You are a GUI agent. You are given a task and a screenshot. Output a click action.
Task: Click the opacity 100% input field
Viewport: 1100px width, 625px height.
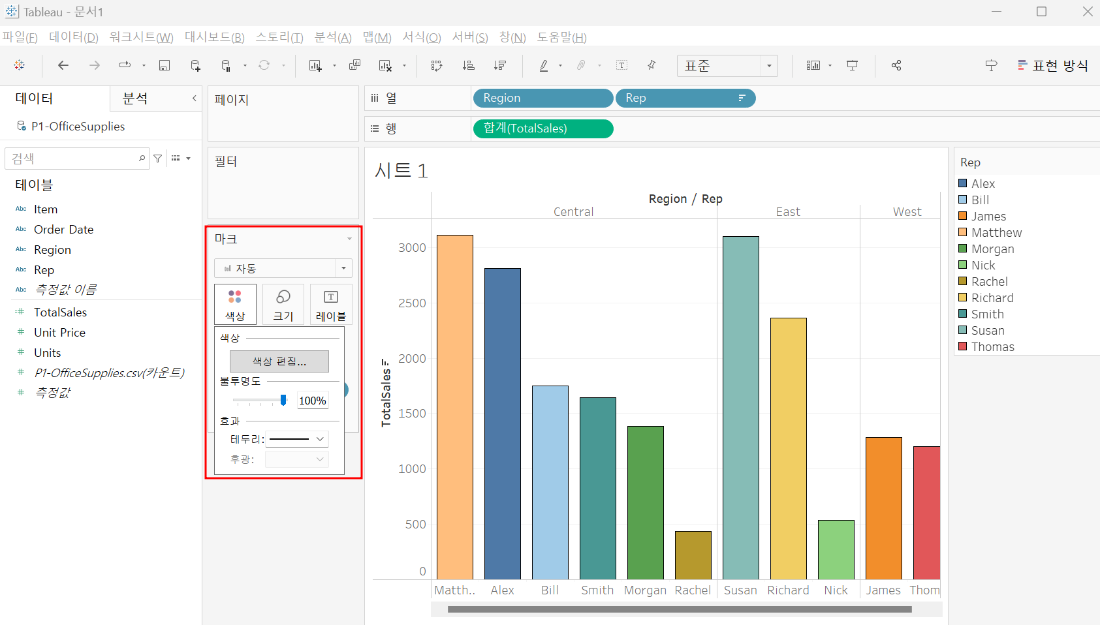pos(313,401)
